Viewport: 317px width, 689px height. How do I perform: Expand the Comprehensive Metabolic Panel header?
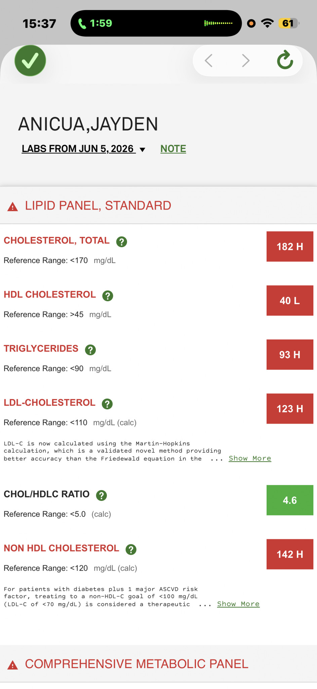click(x=158, y=664)
